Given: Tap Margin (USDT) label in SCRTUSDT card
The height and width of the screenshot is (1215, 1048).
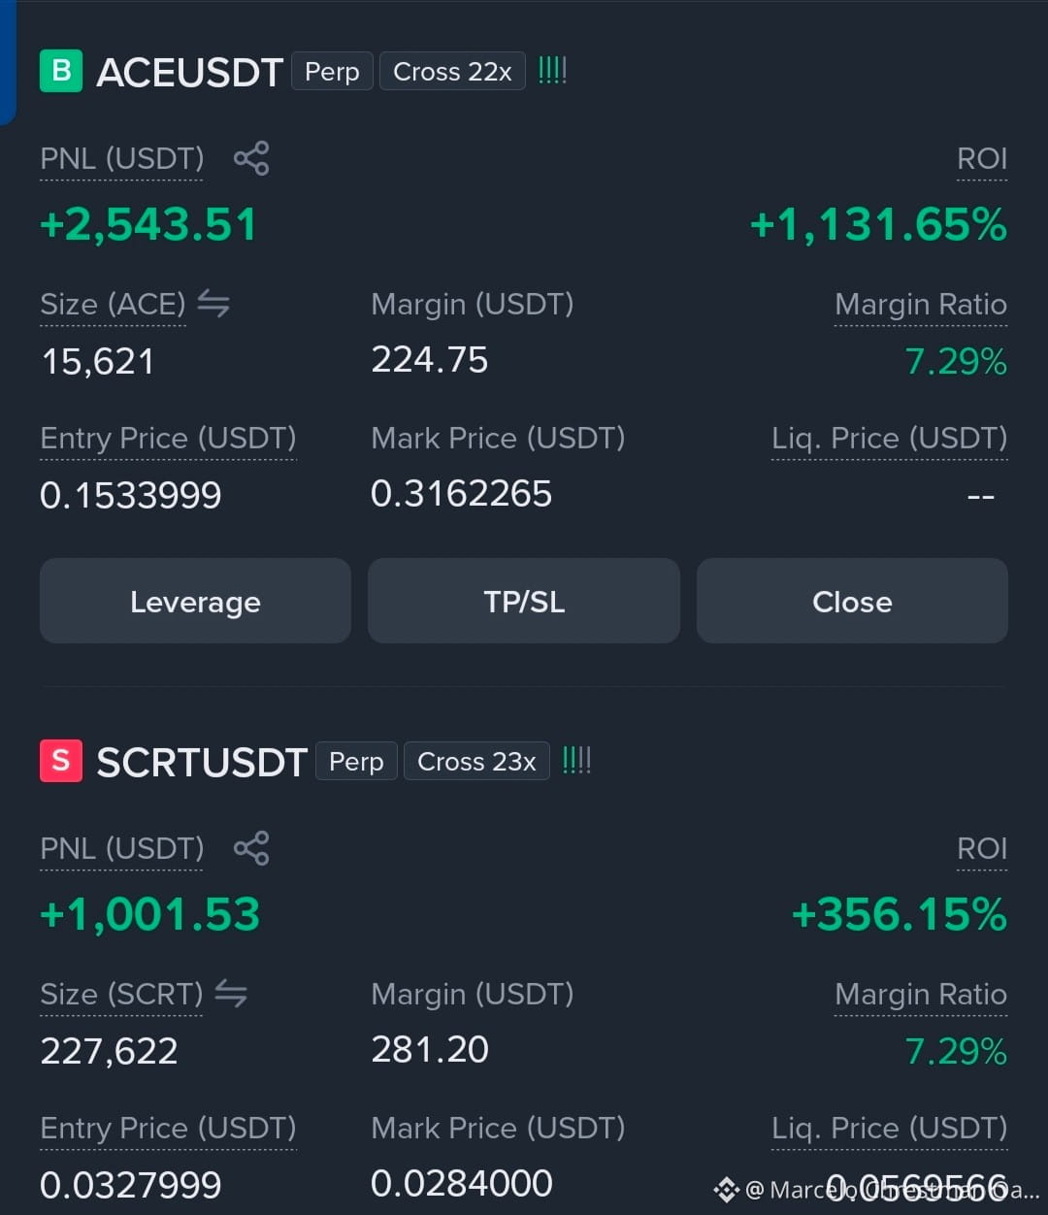Looking at the screenshot, I should point(473,995).
